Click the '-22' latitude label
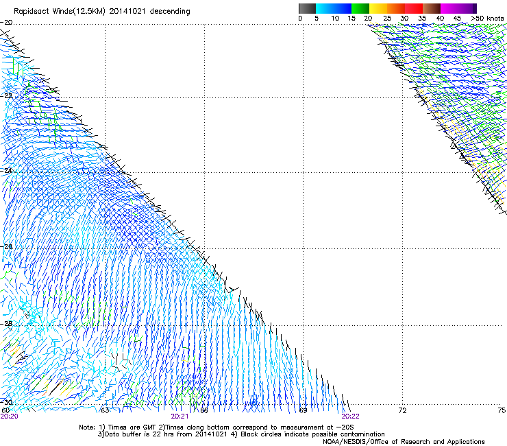Screen dimensions: 507x446 coord(6,96)
